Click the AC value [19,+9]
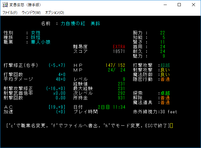Screen dimensions: 201x148 click(x=57, y=107)
